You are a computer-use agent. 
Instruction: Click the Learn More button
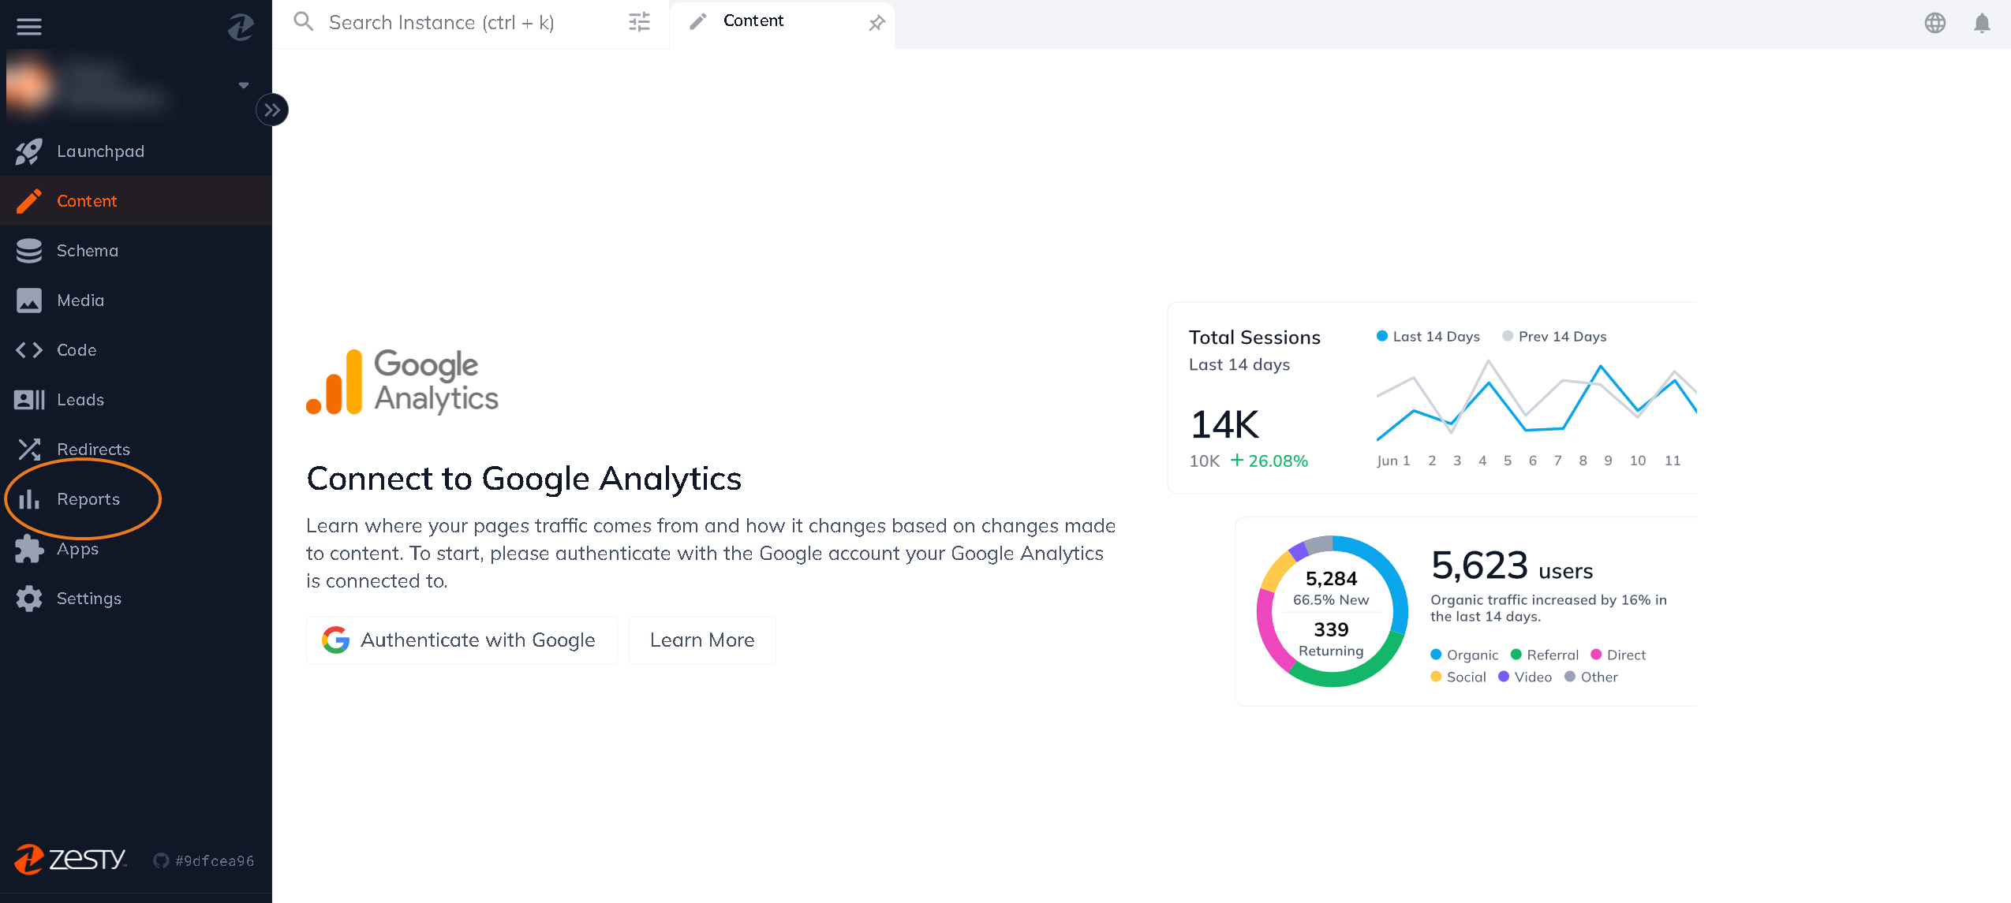point(702,640)
